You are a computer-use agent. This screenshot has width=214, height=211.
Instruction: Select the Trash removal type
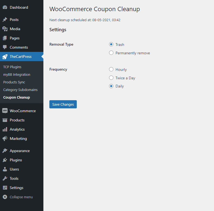(111, 44)
